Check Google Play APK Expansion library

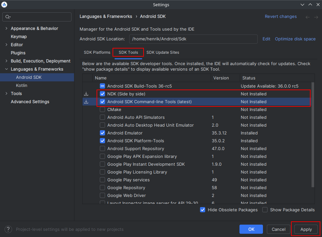(102, 156)
